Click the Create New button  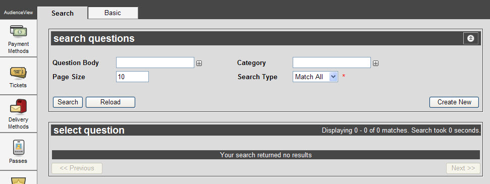(x=454, y=102)
